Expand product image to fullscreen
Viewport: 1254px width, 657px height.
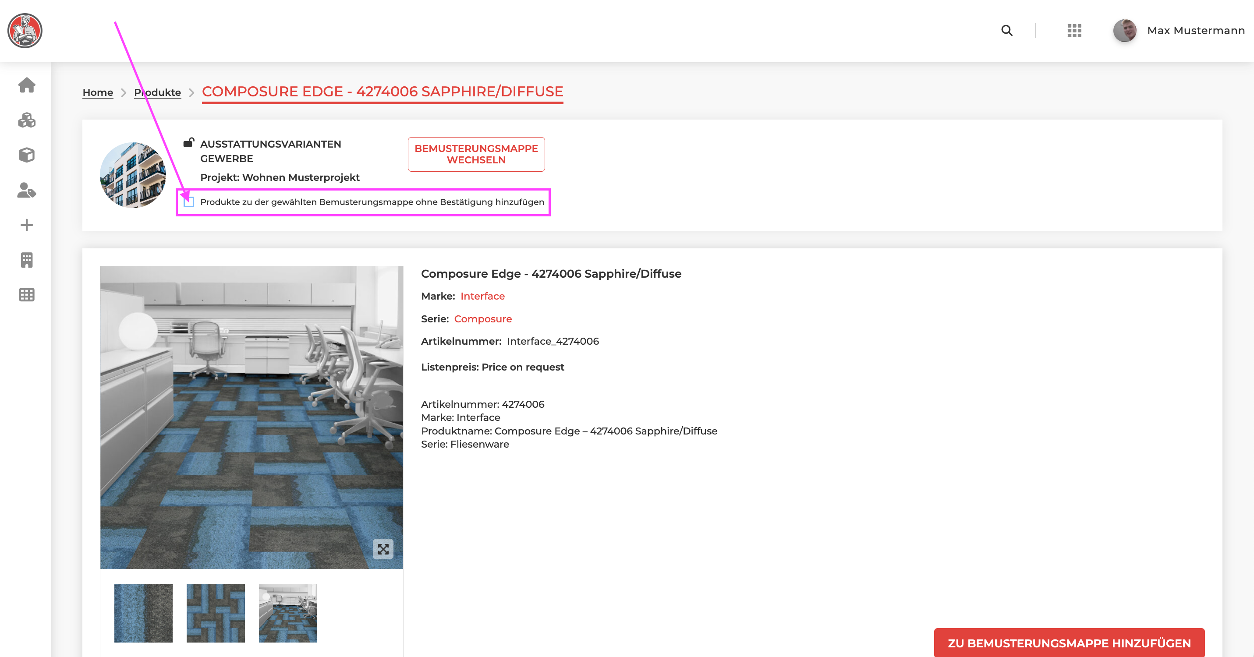pos(383,549)
